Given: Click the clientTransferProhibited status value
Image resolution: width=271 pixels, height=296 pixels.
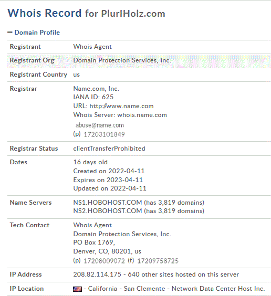Looking at the screenshot, I should coord(109,149).
